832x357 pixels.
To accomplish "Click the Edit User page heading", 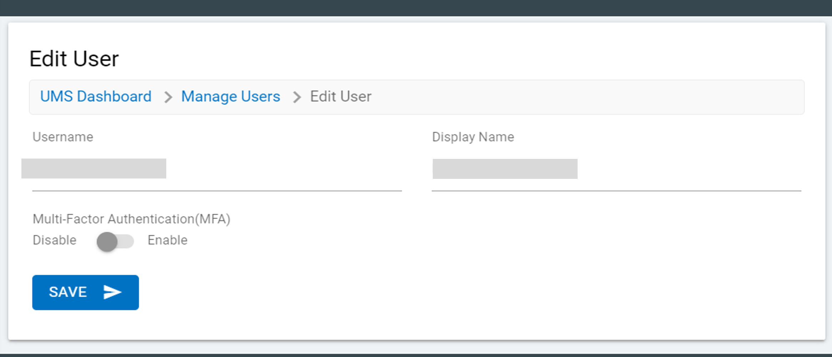I will (74, 59).
